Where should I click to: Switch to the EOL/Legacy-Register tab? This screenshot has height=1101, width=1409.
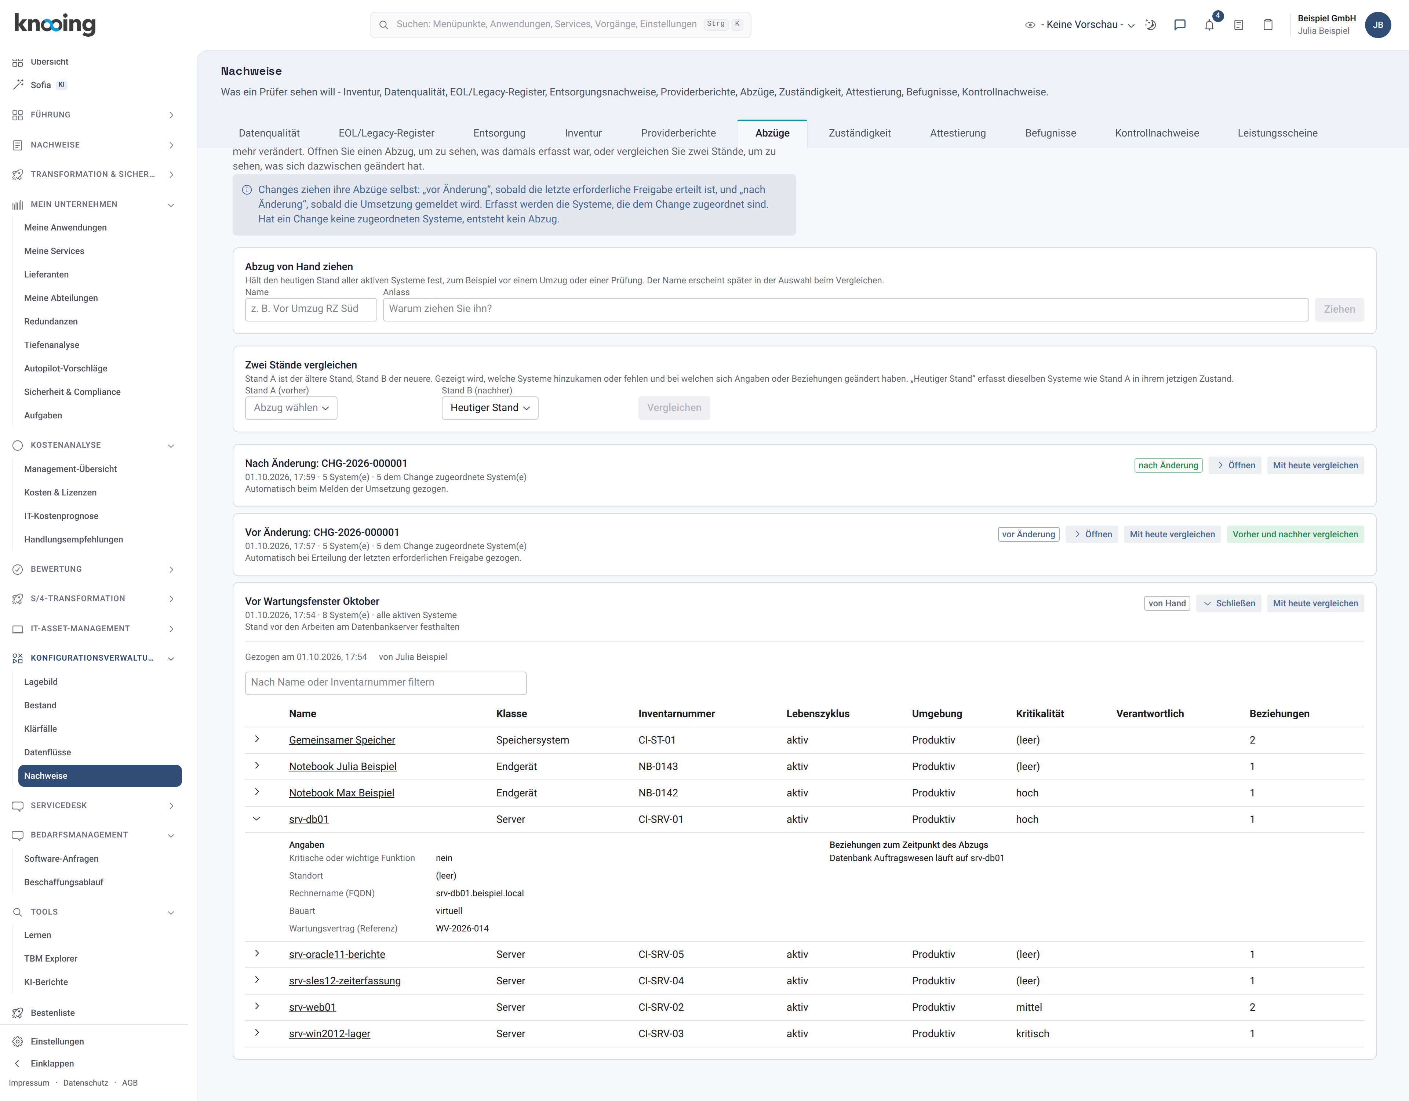point(386,133)
